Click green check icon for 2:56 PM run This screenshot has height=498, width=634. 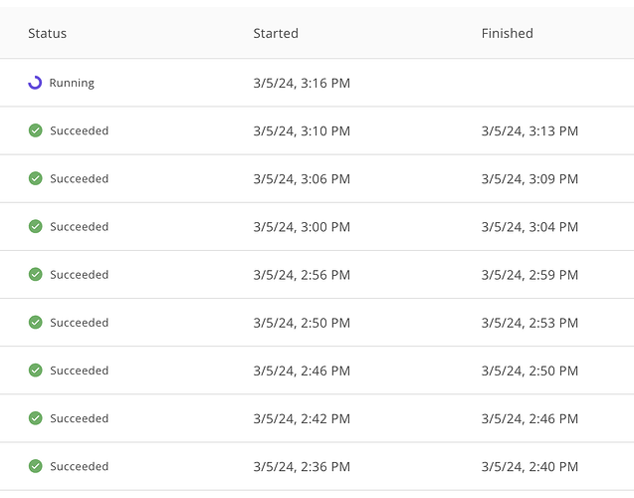click(x=36, y=274)
